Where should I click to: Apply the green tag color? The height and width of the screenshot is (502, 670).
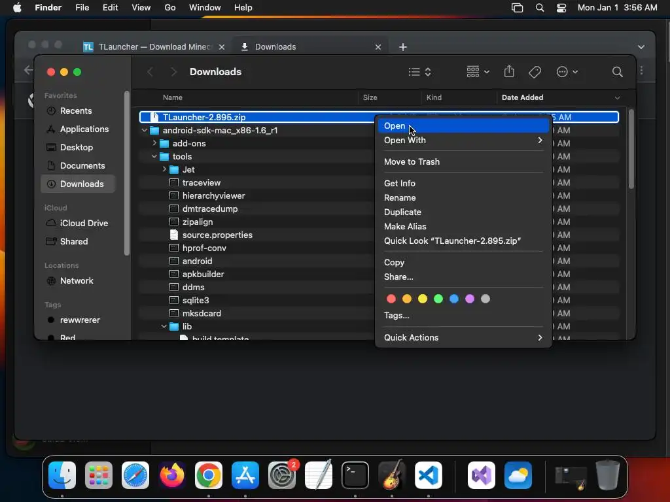[x=438, y=299]
